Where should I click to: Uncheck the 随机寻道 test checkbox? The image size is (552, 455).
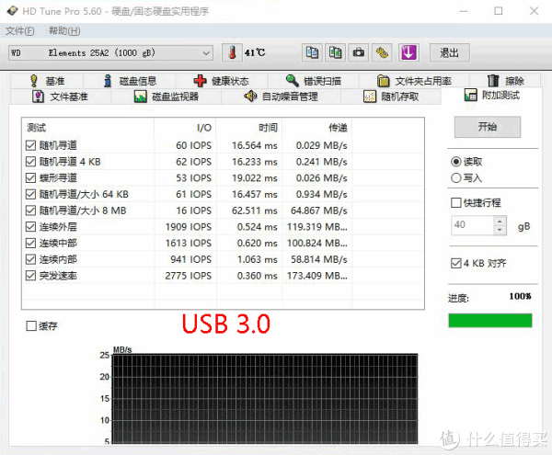pyautogui.click(x=31, y=145)
